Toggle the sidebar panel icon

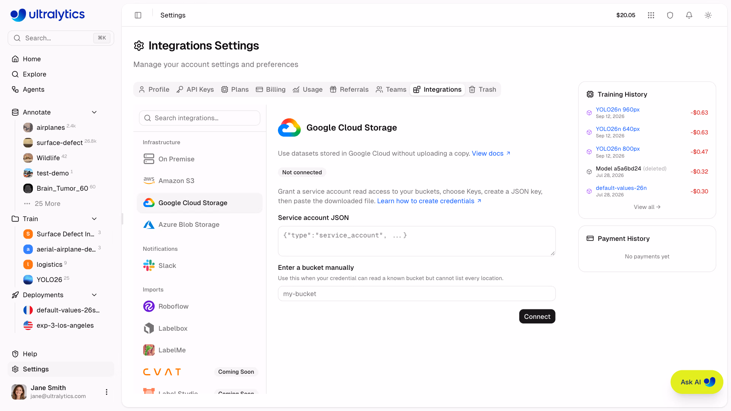pos(138,15)
